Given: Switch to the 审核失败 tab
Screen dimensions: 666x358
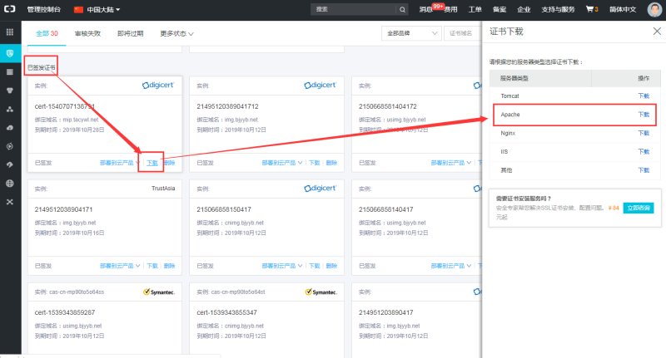Looking at the screenshot, I should [x=88, y=34].
